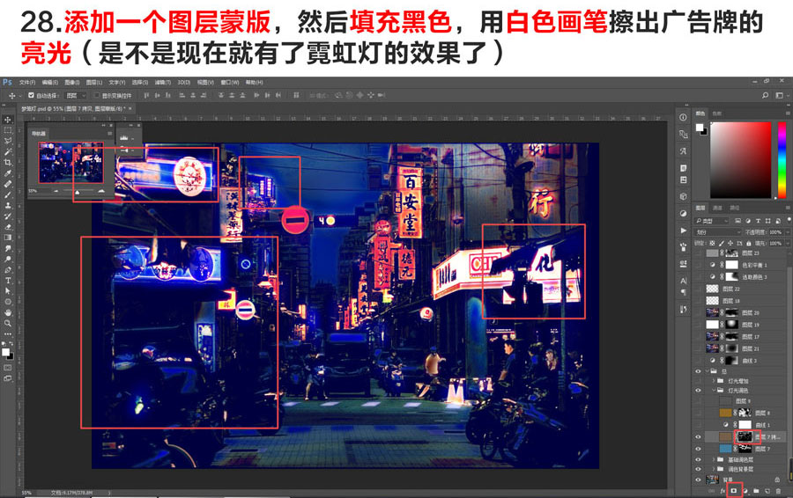Toggle Auto-Select checkbox
Screen dimensions: 793x498
(31, 95)
